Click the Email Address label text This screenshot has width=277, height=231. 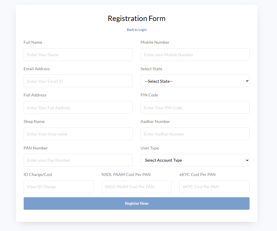36,69
